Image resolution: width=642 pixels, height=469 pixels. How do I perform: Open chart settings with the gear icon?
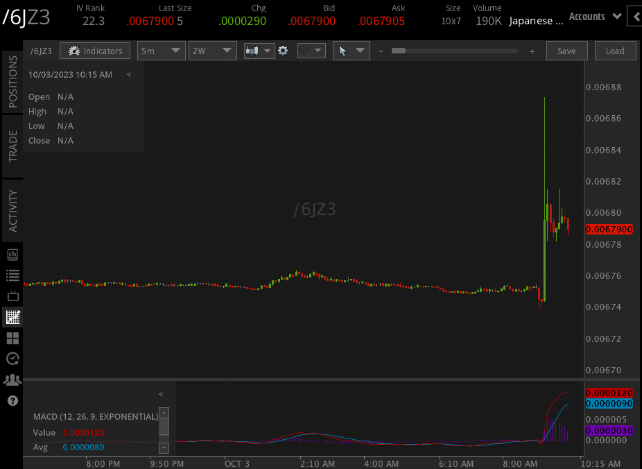pos(283,50)
